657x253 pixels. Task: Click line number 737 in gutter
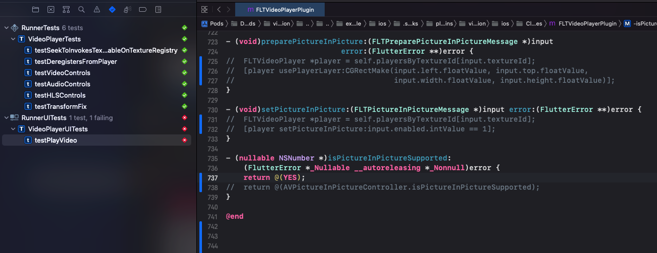point(213,178)
